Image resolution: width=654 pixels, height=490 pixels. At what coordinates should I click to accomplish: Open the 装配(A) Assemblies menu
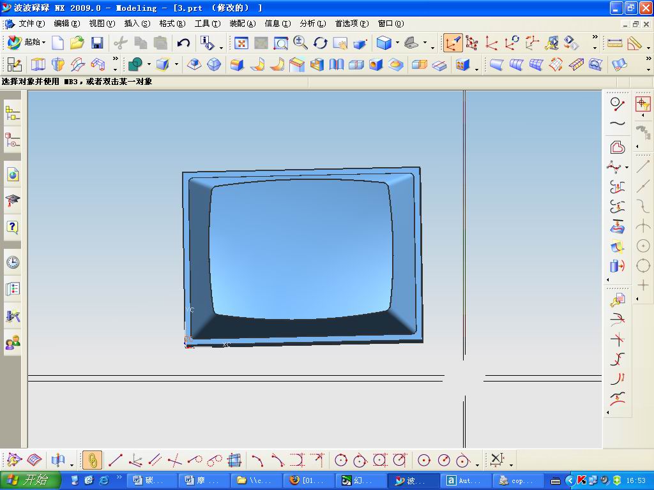point(242,24)
